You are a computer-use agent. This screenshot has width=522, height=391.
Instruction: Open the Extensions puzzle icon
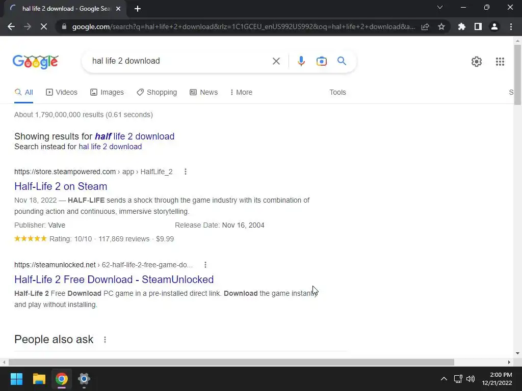462,26
